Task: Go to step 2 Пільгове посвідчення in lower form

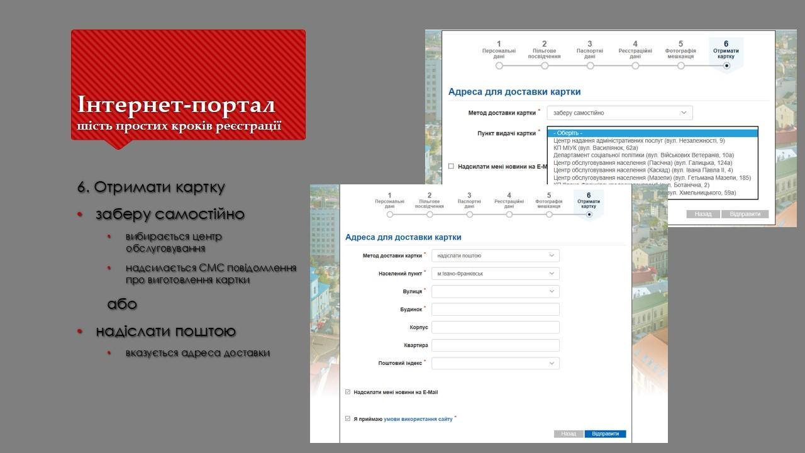Action: coord(430,206)
